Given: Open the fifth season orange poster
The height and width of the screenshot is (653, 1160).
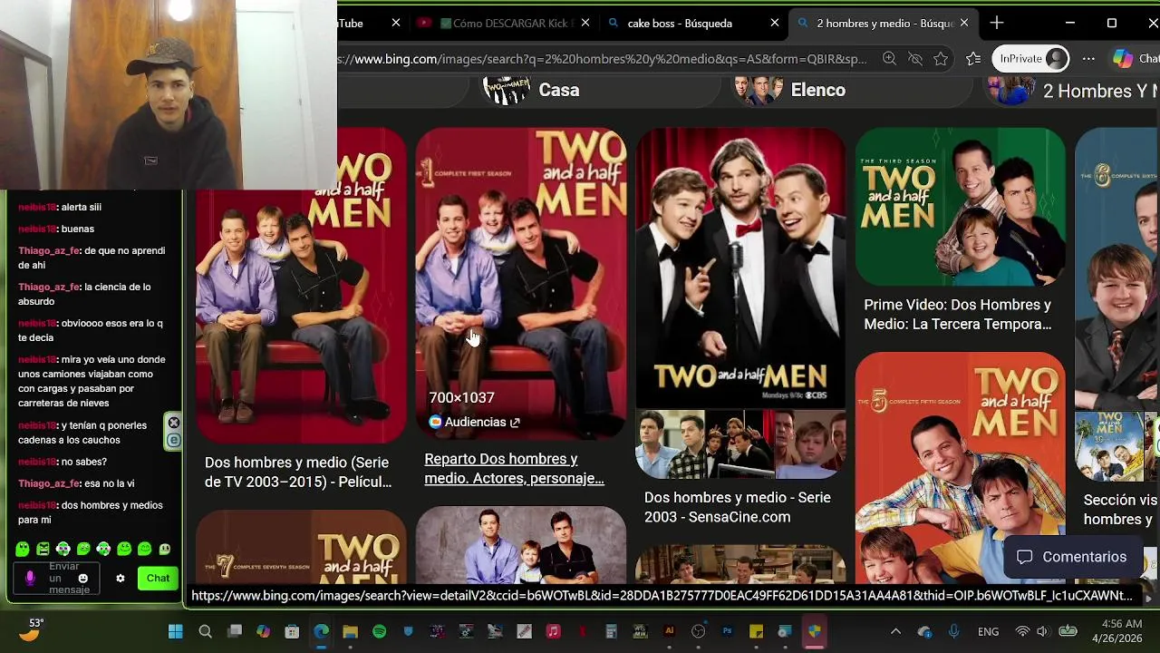Looking at the screenshot, I should point(961,469).
